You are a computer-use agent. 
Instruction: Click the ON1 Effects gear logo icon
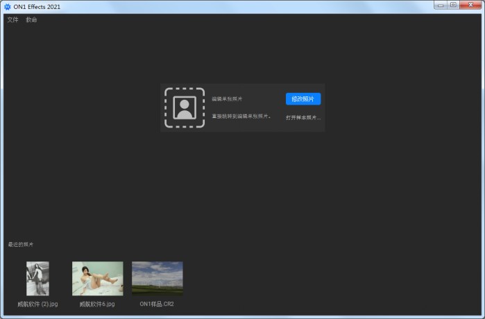(x=8, y=6)
